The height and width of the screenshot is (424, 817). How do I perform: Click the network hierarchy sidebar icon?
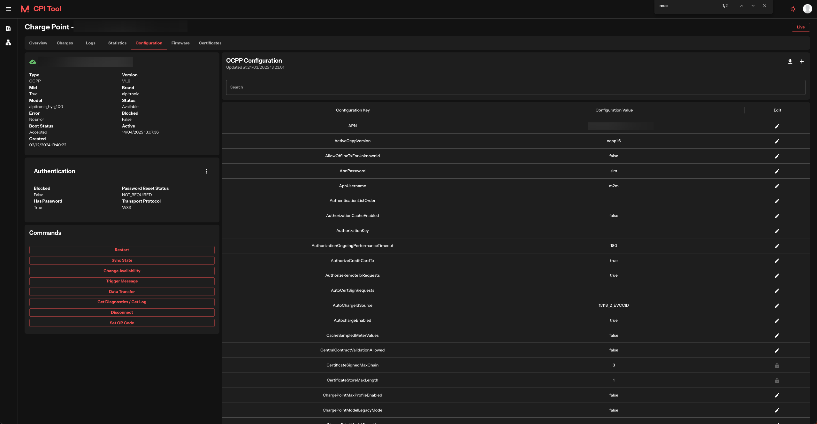point(8,42)
